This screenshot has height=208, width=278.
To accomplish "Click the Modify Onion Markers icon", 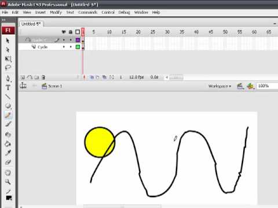I will tap(112, 77).
